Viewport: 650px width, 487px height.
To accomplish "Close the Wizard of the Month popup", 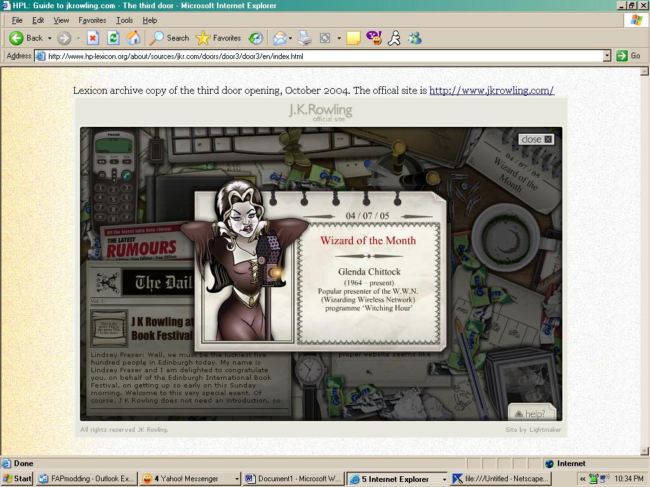I will pos(536,139).
